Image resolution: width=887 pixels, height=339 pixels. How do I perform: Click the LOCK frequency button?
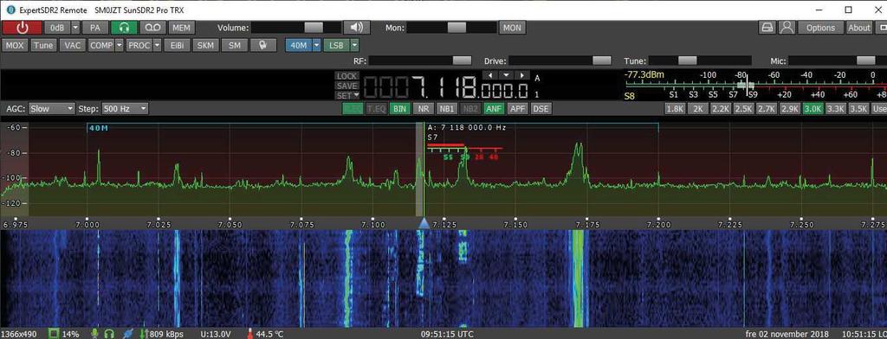tap(346, 76)
